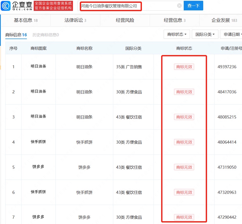Click the red 全国企业信用查询系统 banner
Viewport: 242px width, 224px height.
(x=53, y=6)
